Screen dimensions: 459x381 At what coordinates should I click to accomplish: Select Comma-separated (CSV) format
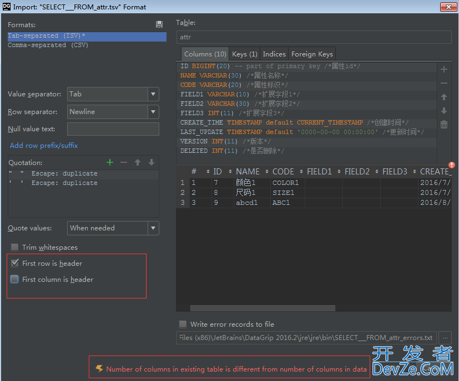point(87,45)
